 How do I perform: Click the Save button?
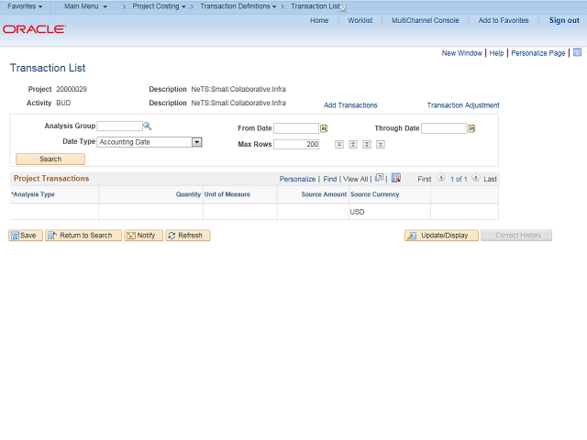point(26,236)
